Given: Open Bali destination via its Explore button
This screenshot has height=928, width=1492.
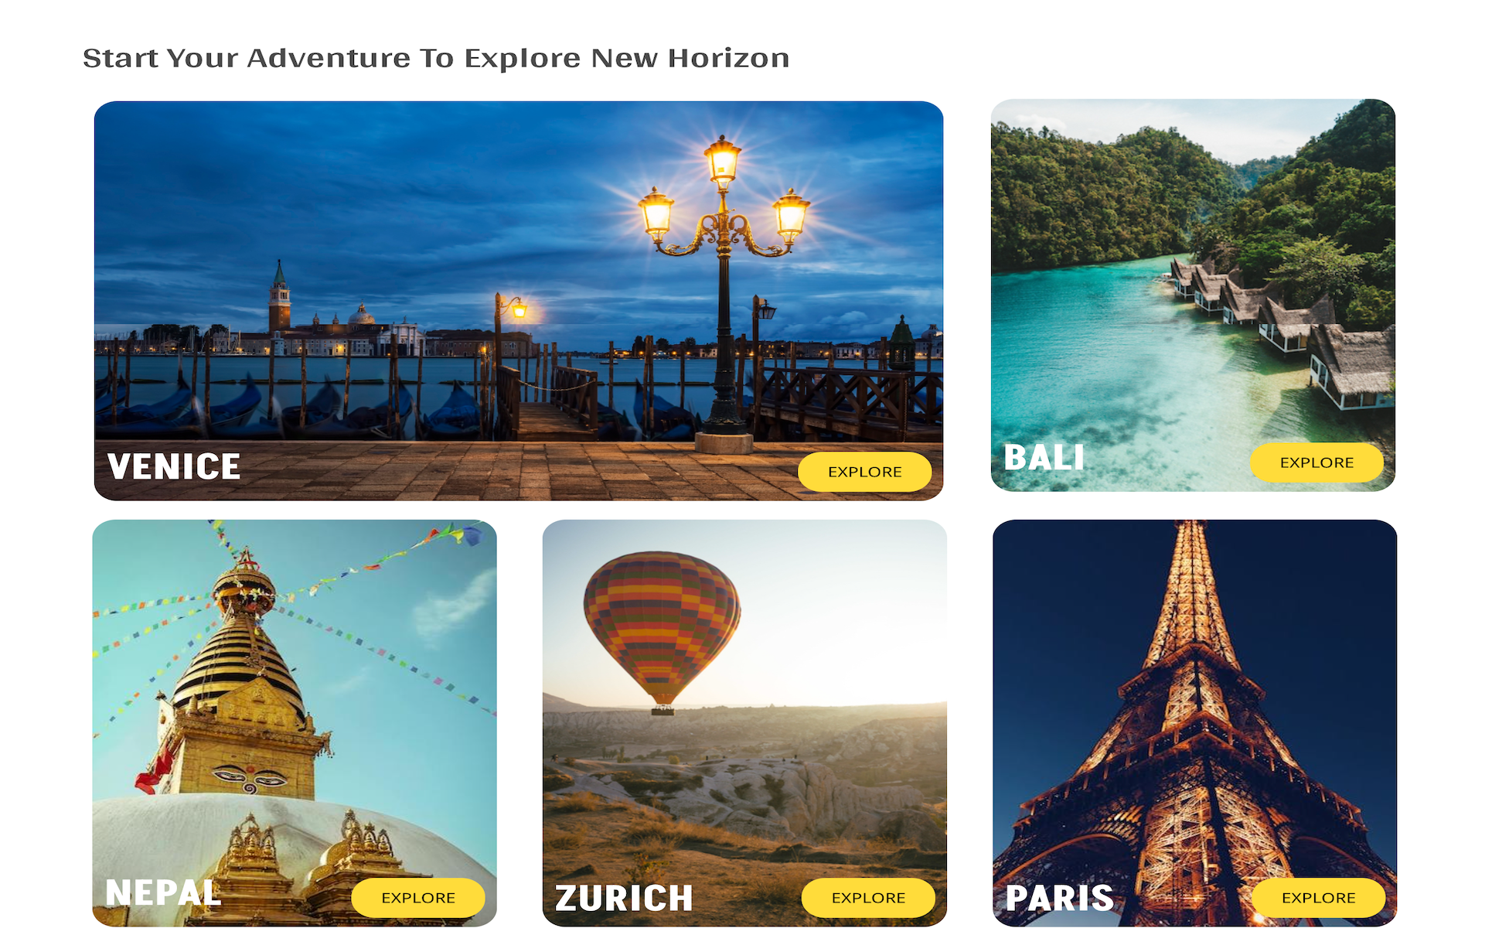Looking at the screenshot, I should pyautogui.click(x=1317, y=462).
